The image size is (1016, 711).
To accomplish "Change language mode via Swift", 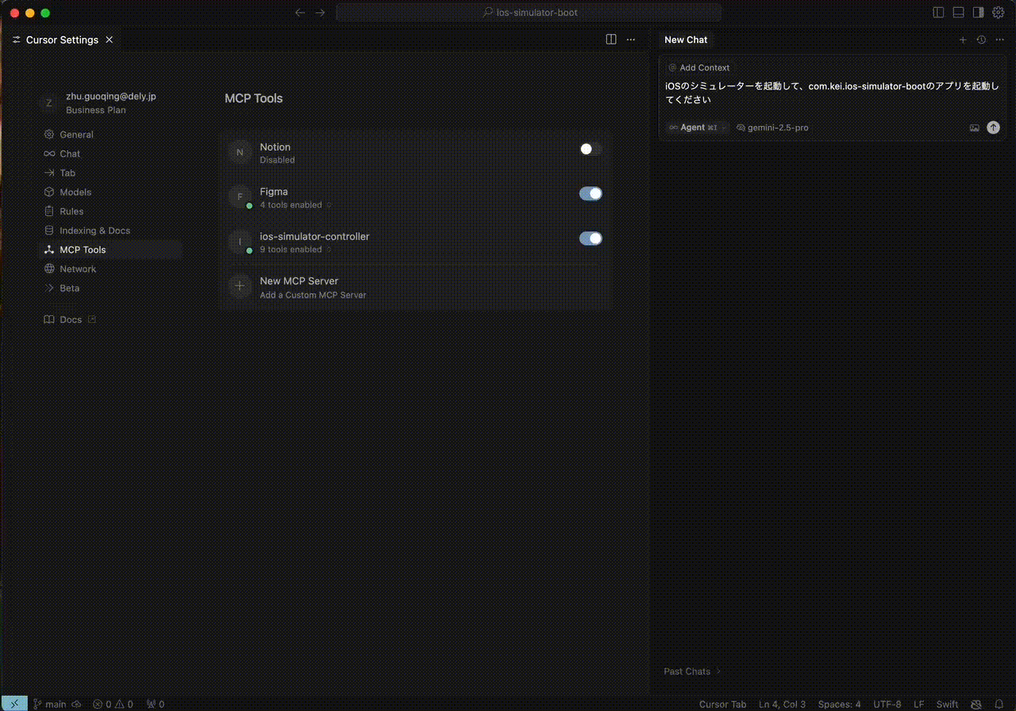I will coord(947,705).
